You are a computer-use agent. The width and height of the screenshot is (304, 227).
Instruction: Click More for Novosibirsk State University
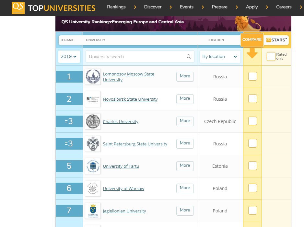pos(185,98)
